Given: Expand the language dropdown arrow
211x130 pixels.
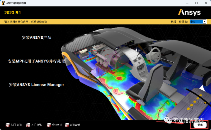Looking at the screenshot, I should pyautogui.click(x=205, y=22).
